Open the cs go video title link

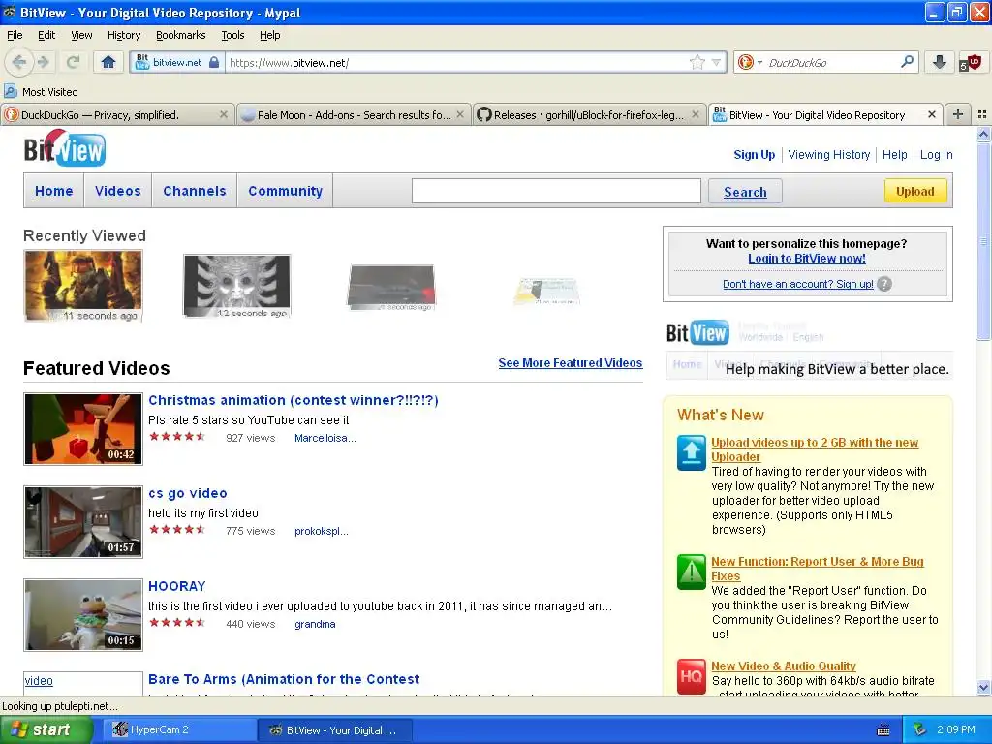(187, 493)
